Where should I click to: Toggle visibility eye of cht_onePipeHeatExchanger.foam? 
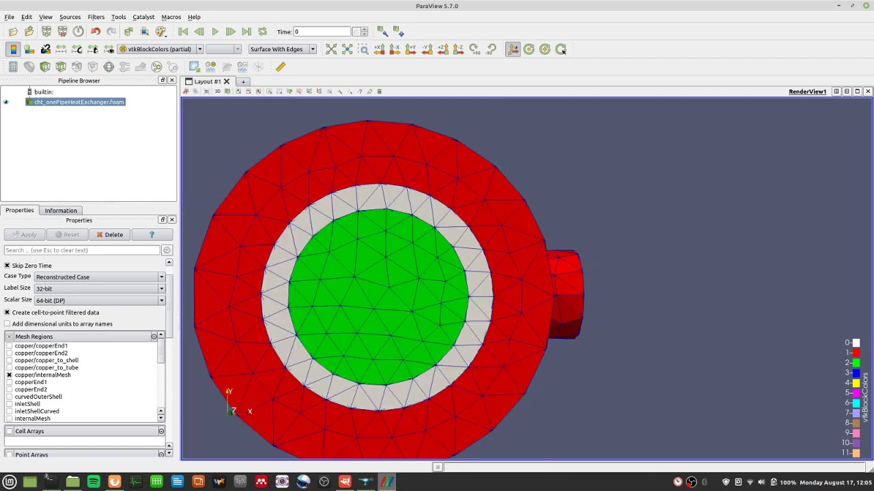click(x=6, y=102)
